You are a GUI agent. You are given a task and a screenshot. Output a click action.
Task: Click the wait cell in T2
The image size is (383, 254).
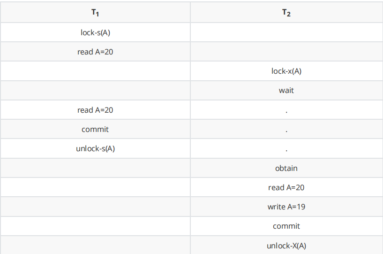[x=286, y=90]
